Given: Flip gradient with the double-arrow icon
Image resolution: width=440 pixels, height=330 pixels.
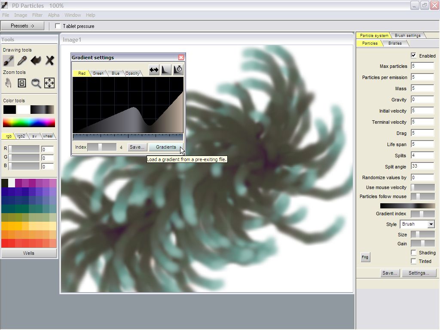Looking at the screenshot, I should coord(154,70).
